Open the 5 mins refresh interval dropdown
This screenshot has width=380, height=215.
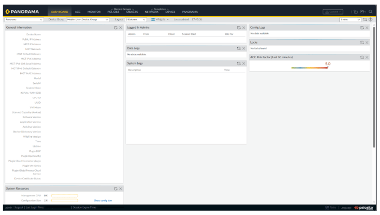point(350,19)
